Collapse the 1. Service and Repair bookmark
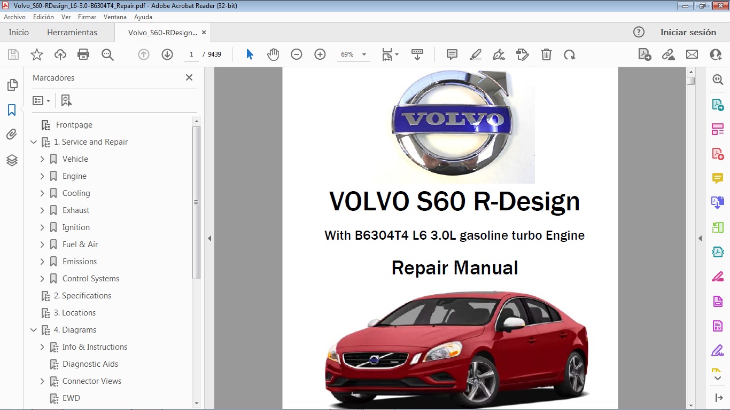 point(34,142)
